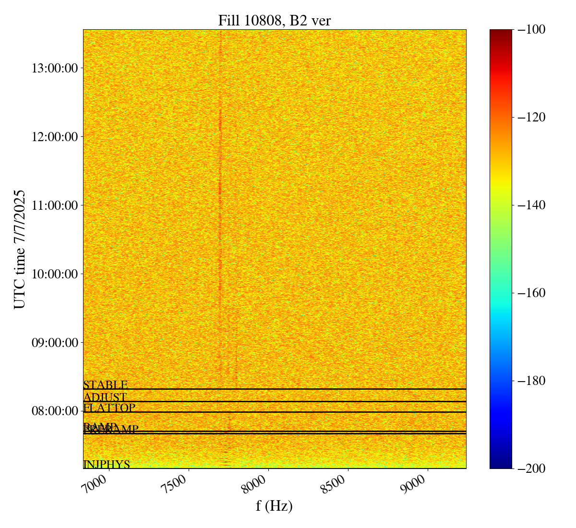The image size is (576, 528).
Task: Select the STABLE phase label
Action: [x=105, y=385]
